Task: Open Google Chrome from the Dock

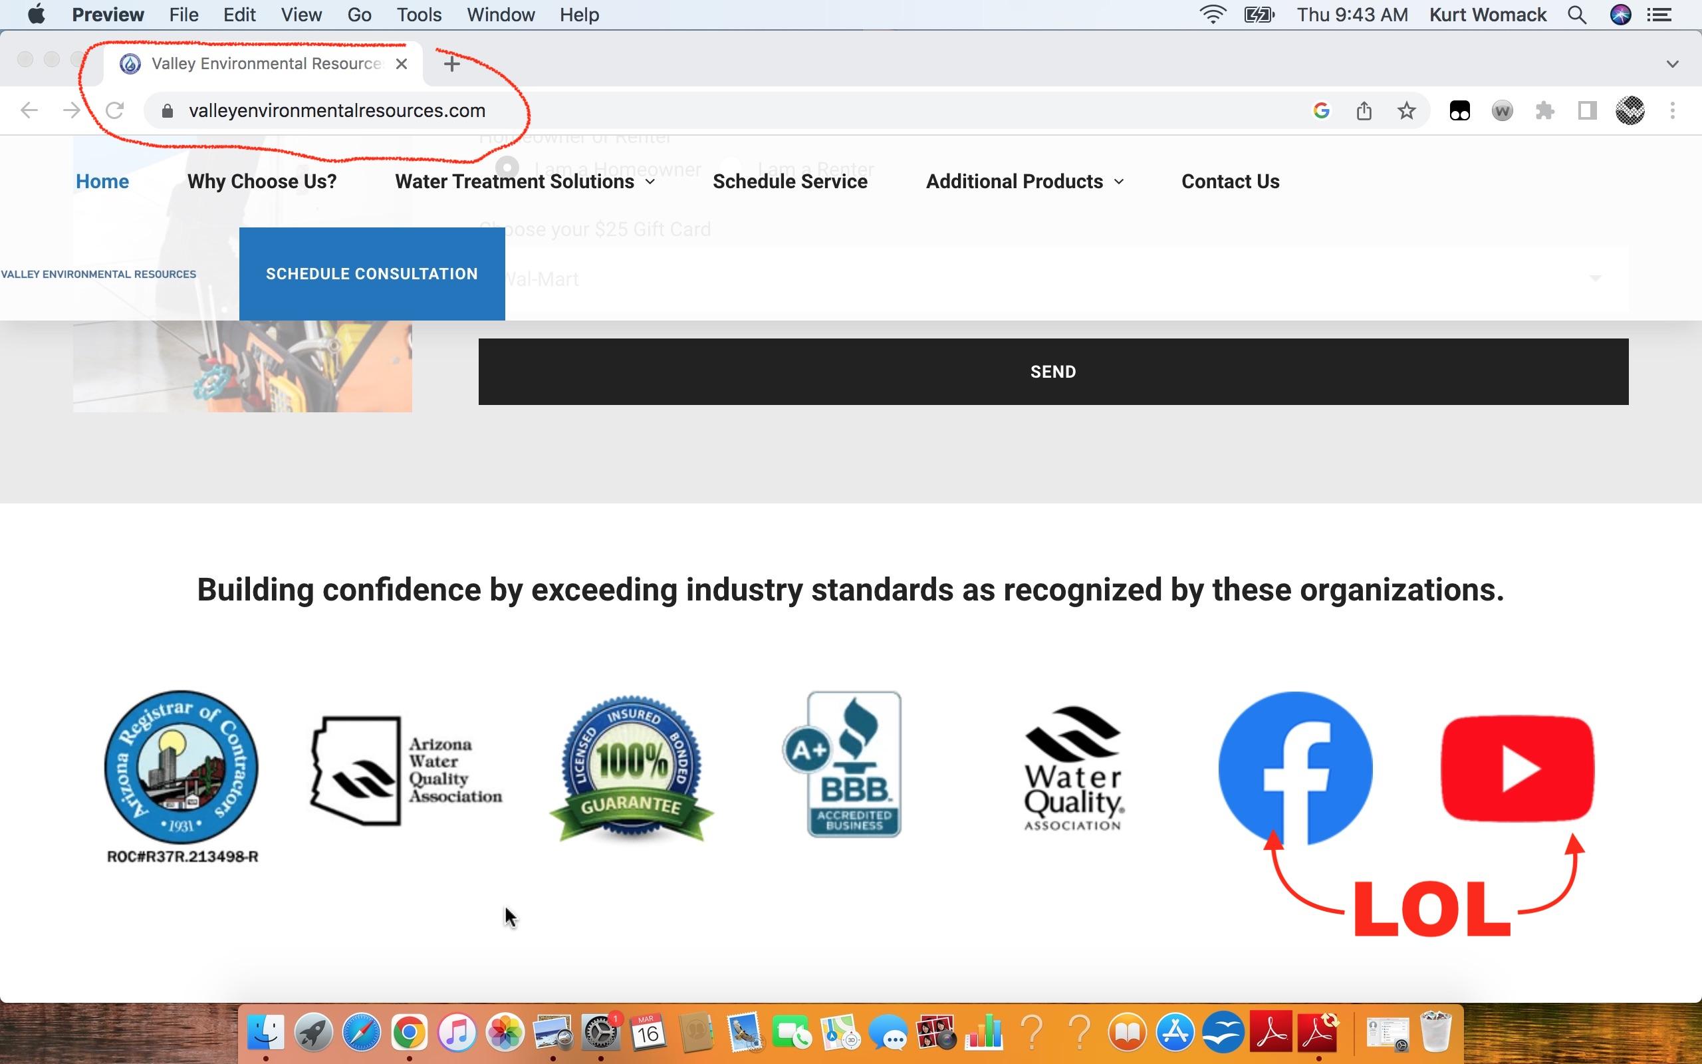Action: [x=410, y=1033]
